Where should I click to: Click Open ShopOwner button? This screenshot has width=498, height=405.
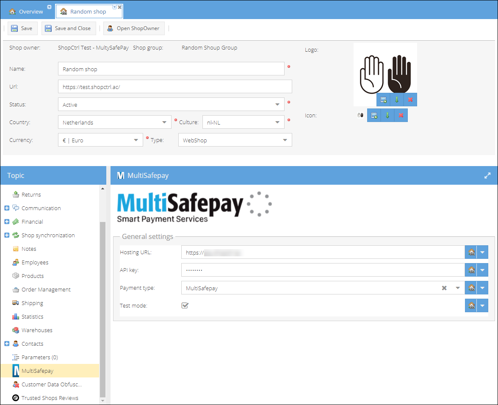point(134,28)
